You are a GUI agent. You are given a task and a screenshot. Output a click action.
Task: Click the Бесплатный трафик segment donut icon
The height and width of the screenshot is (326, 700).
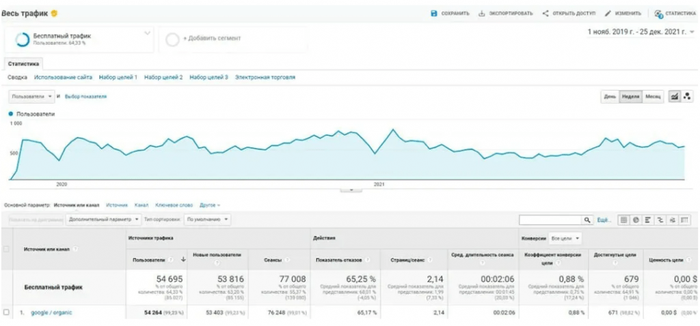tap(23, 40)
